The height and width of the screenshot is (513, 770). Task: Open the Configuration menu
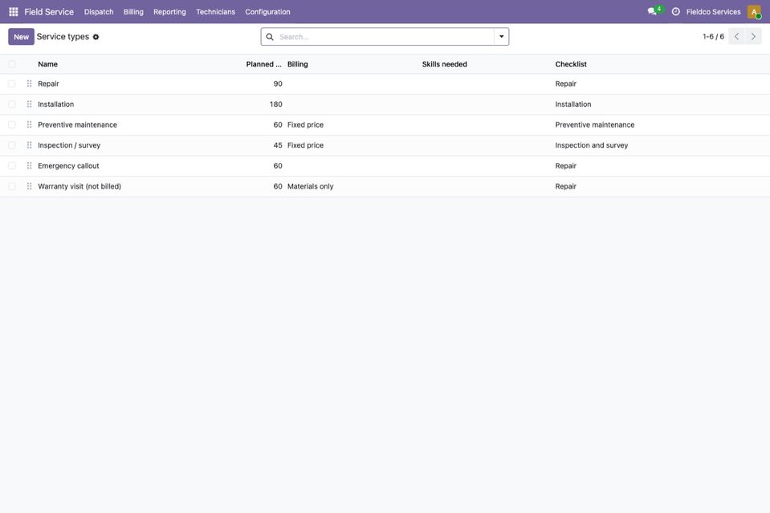click(x=267, y=12)
